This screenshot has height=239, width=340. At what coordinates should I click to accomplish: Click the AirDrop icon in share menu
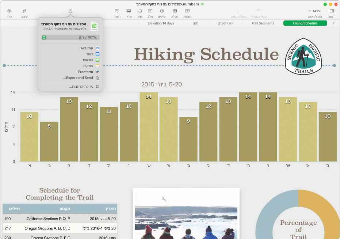tap(98, 48)
